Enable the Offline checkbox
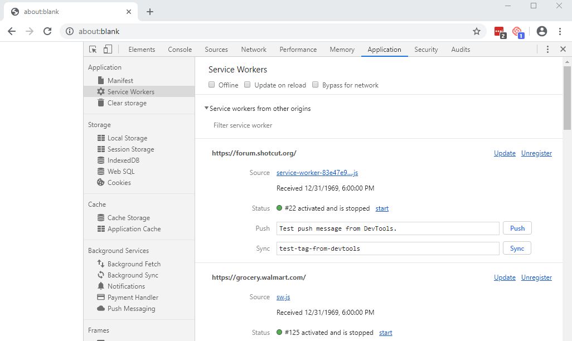 pyautogui.click(x=211, y=85)
